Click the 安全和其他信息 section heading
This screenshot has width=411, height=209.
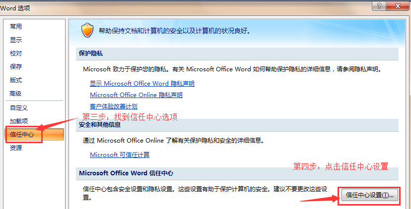(x=100, y=125)
